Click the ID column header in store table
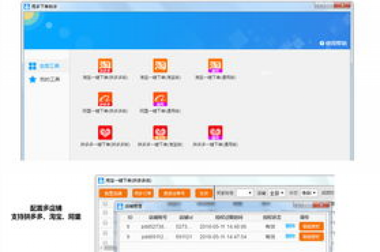The height and width of the screenshot is (252, 380). click(130, 217)
